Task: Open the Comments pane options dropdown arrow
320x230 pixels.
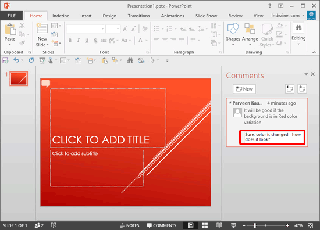Action: tap(306, 74)
